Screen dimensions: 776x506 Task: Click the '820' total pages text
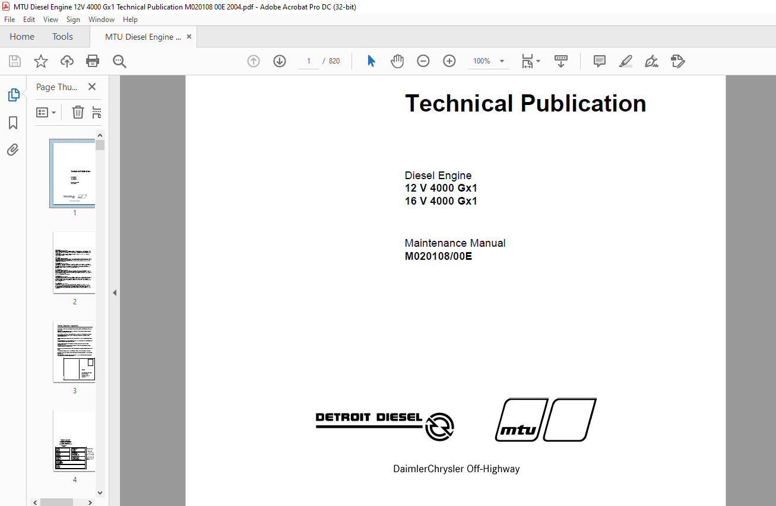(334, 61)
